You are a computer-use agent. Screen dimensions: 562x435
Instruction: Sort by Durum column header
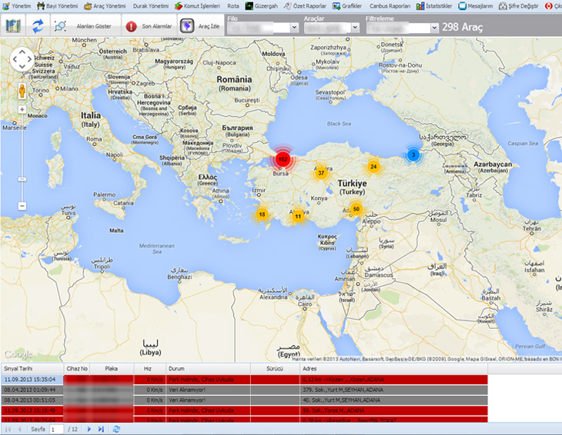(208, 368)
